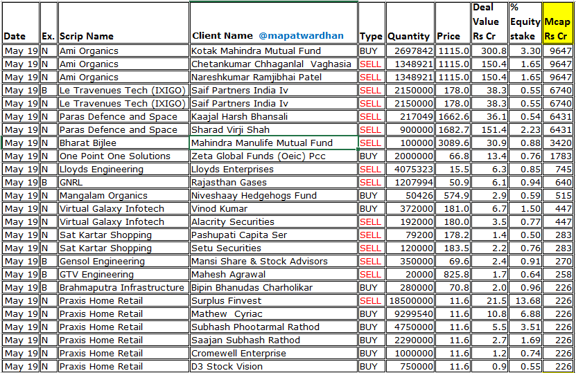The image size is (576, 373).
Task: Select the Mcap 1783 cell
Action: point(557,156)
